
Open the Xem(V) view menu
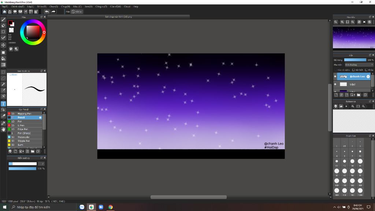(x=89, y=7)
